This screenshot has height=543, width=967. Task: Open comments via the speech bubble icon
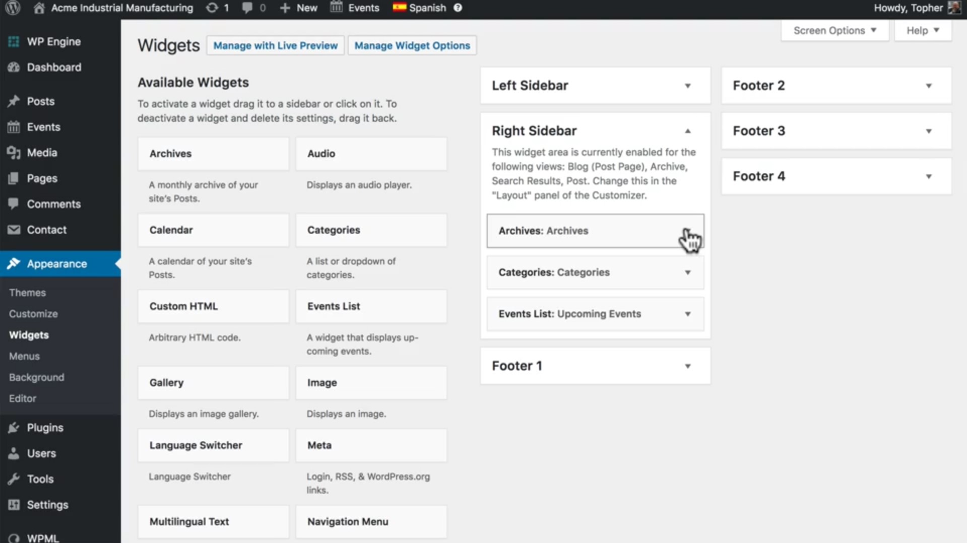pos(248,8)
